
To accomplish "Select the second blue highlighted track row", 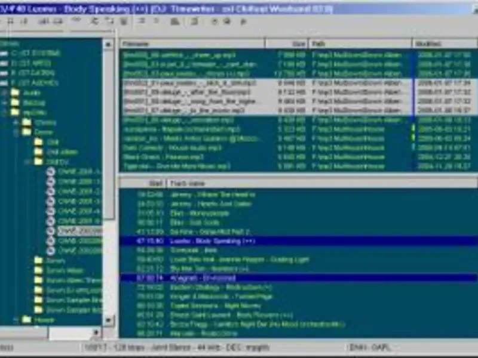I will [x=298, y=278].
